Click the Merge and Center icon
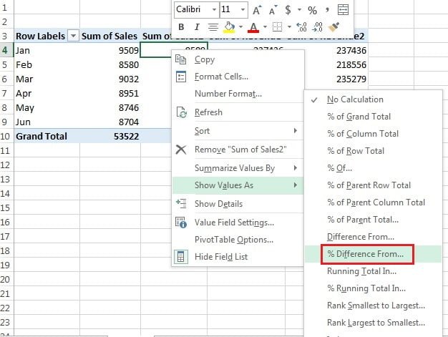The width and height of the screenshot is (448, 337). click(x=343, y=10)
